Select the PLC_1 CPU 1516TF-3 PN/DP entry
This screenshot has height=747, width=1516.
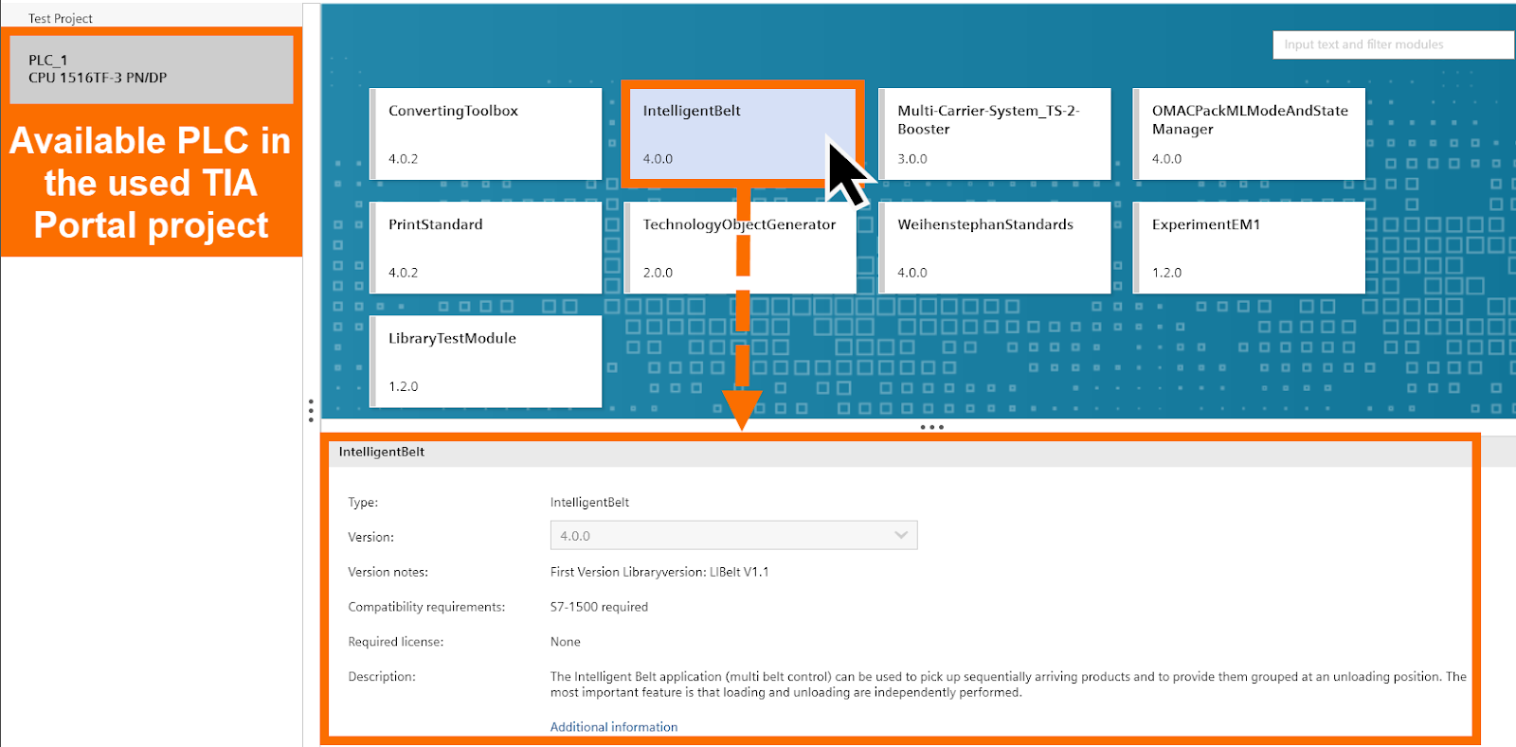tap(152, 69)
